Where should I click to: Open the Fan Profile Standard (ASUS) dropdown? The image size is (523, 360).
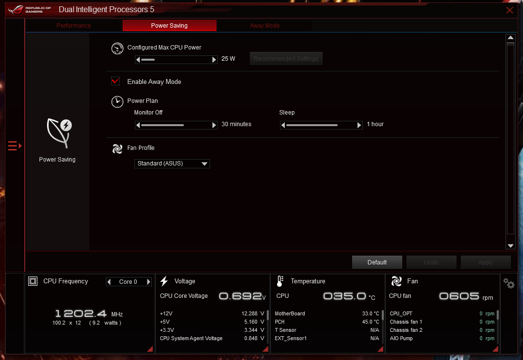172,164
